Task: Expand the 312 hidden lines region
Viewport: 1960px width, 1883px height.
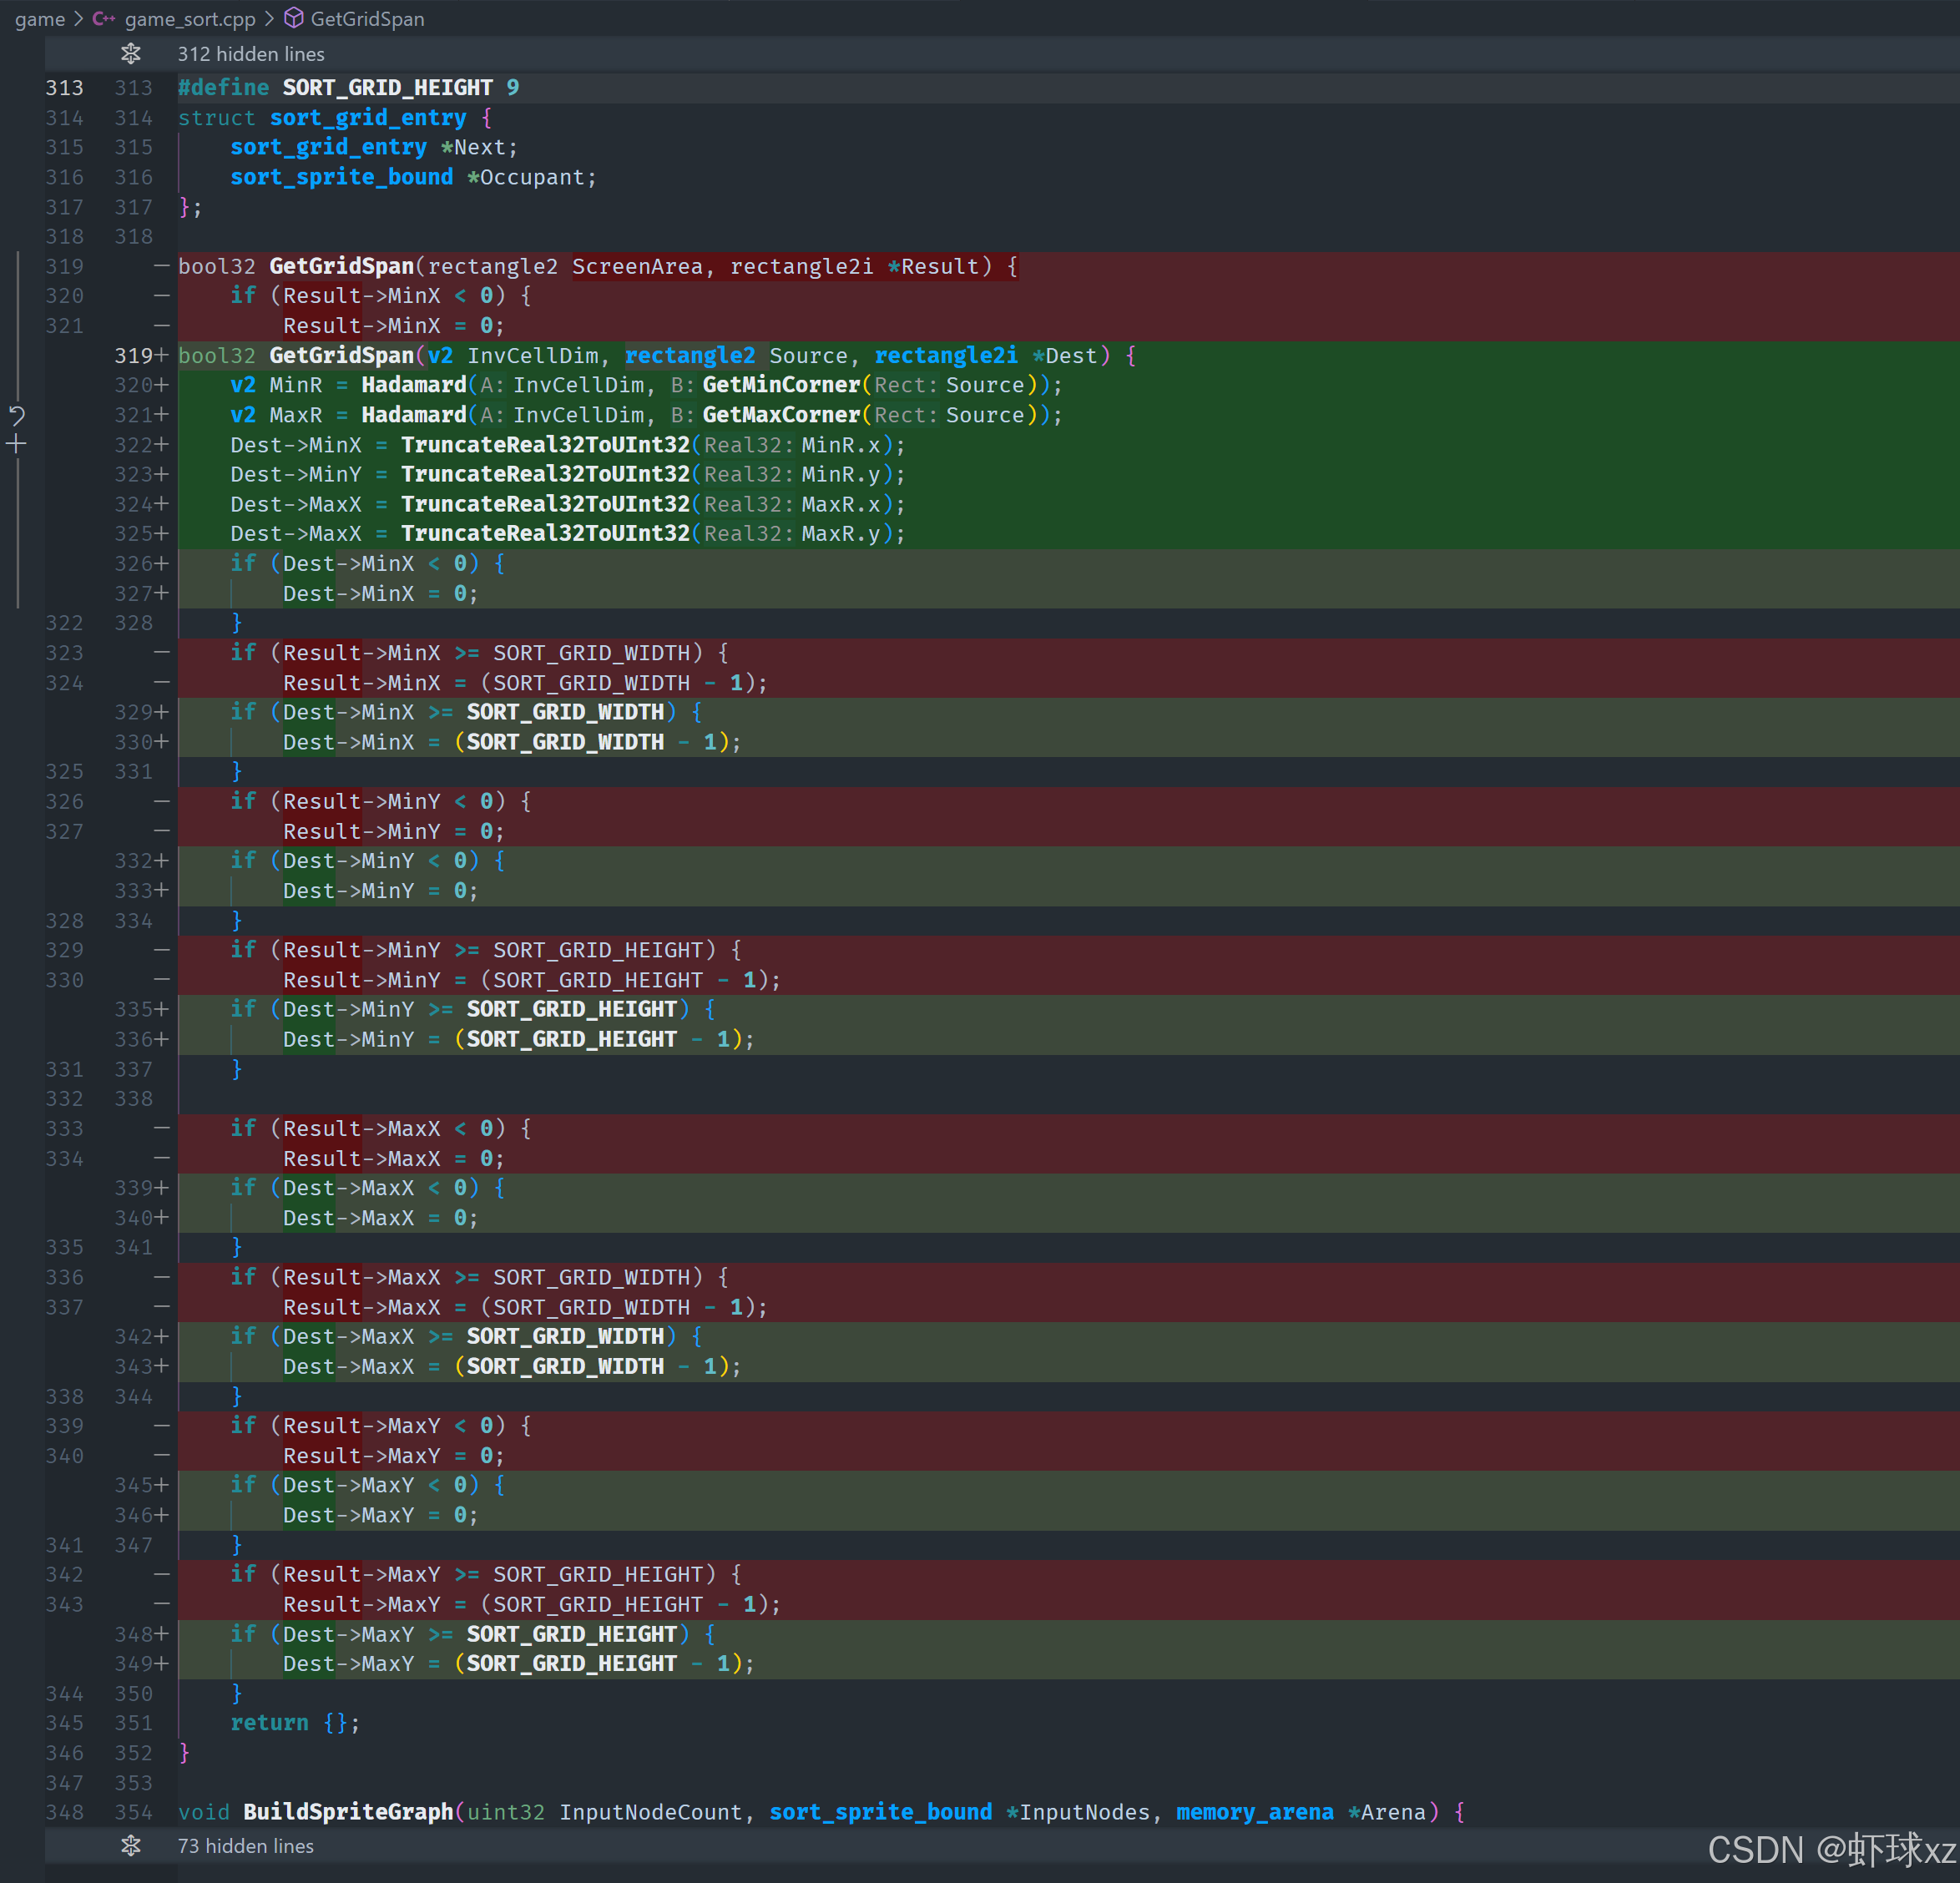Action: point(251,54)
